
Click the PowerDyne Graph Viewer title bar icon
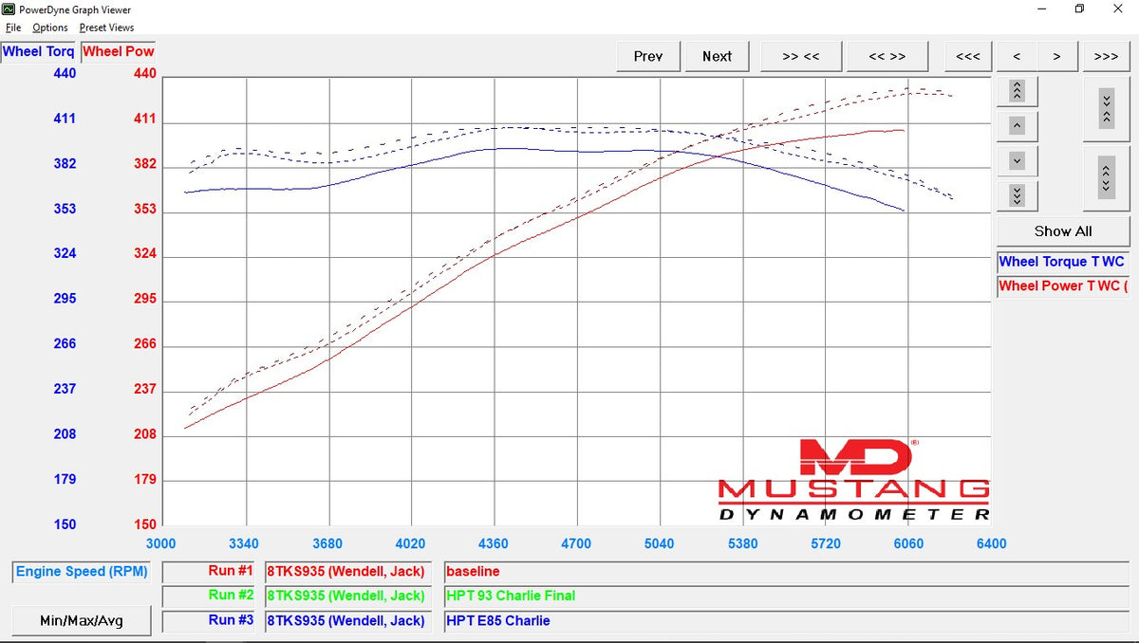click(9, 9)
